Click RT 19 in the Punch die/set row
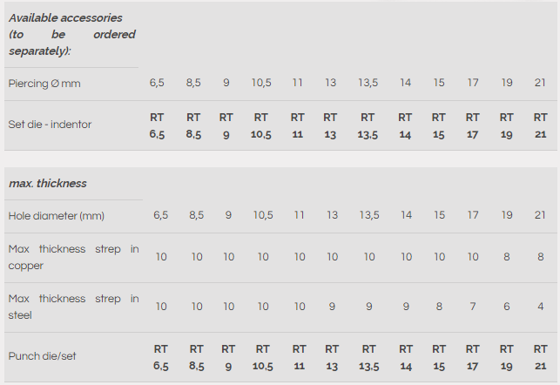 coord(507,357)
